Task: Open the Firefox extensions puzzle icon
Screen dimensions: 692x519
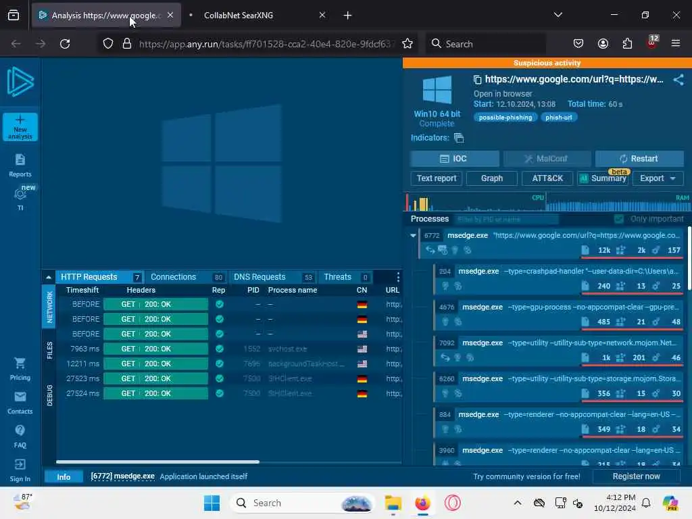Action: [627, 44]
